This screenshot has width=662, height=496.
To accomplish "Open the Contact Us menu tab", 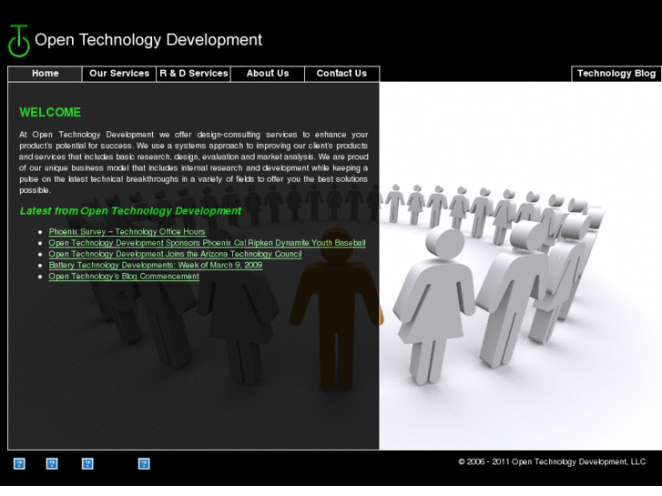I will click(342, 74).
